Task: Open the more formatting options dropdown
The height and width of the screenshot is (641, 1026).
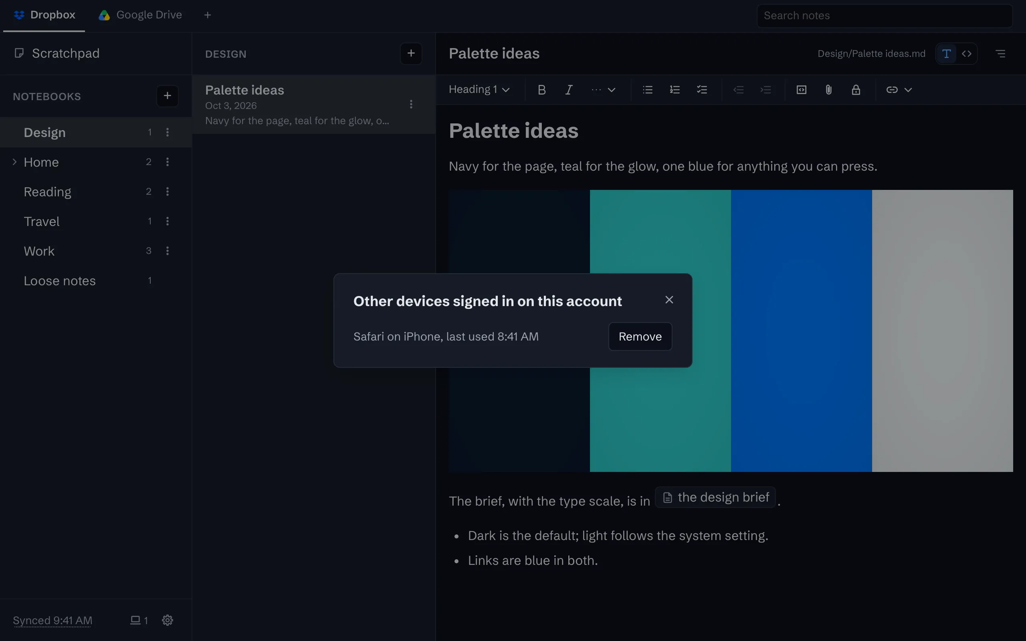Action: pos(603,90)
